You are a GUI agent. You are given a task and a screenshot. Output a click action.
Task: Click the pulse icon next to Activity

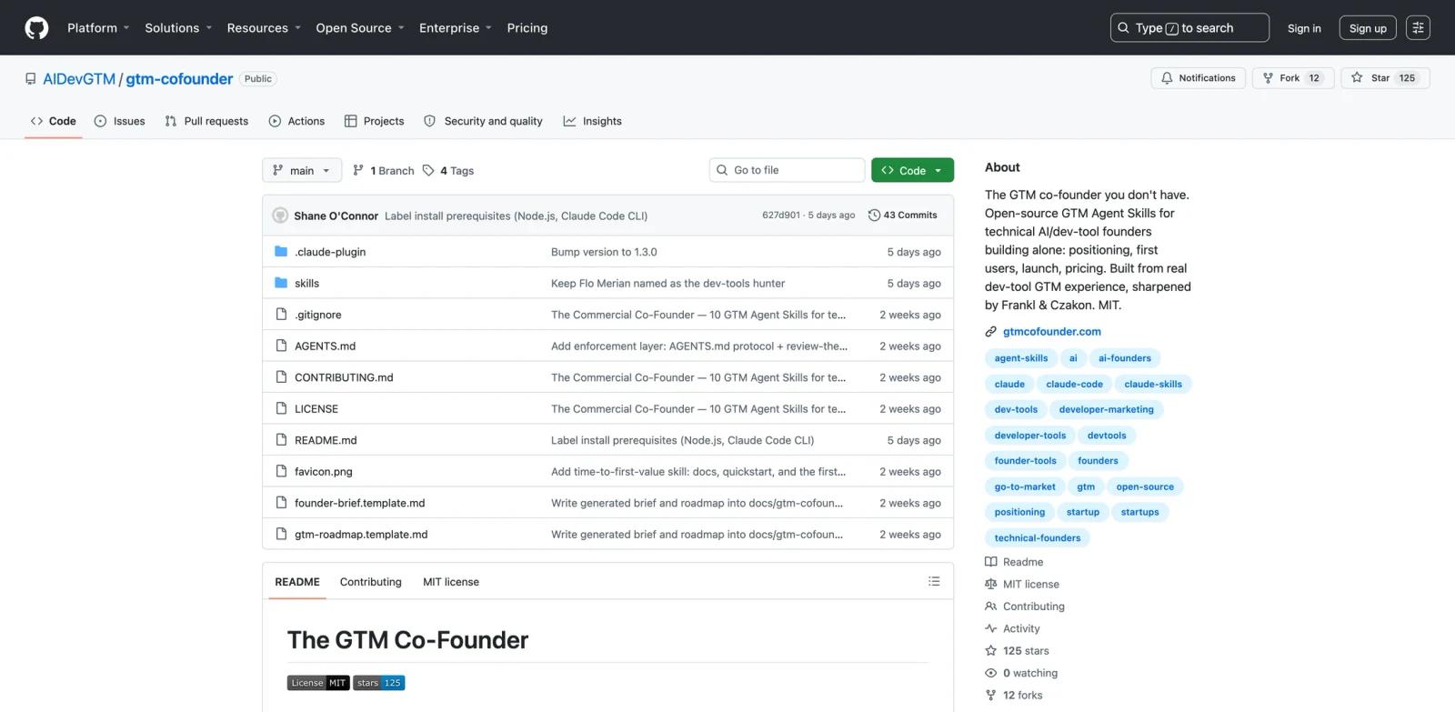point(991,628)
